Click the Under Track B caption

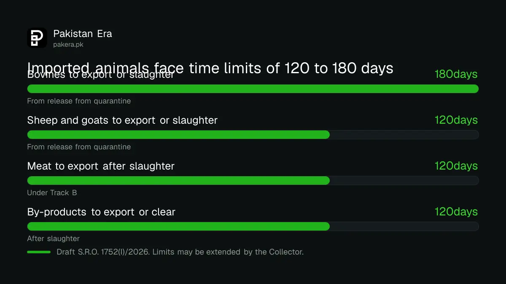tap(52, 193)
